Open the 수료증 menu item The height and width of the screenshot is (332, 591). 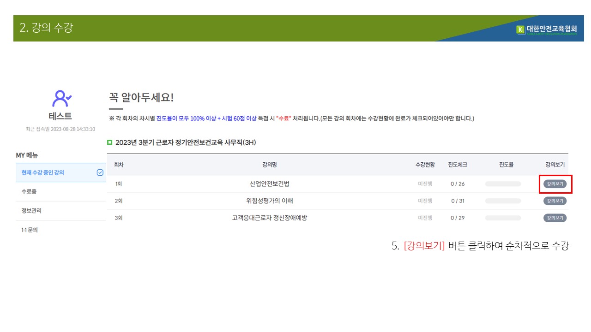29,191
